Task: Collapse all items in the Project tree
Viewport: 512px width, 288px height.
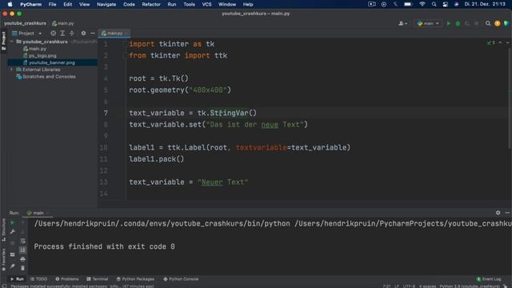Action: 72,33
